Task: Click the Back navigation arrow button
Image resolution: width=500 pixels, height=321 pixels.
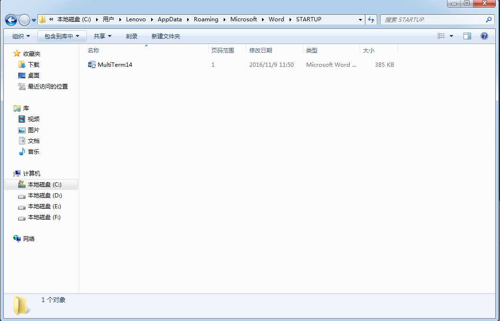Action: pos(11,20)
